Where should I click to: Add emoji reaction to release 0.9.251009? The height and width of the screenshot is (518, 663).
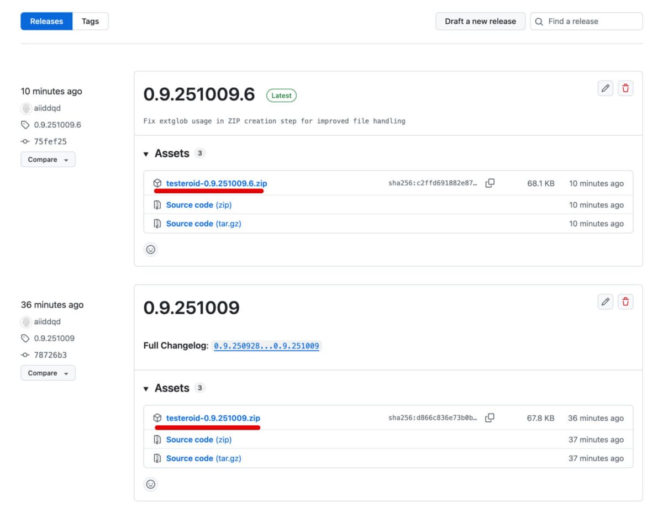(x=151, y=484)
